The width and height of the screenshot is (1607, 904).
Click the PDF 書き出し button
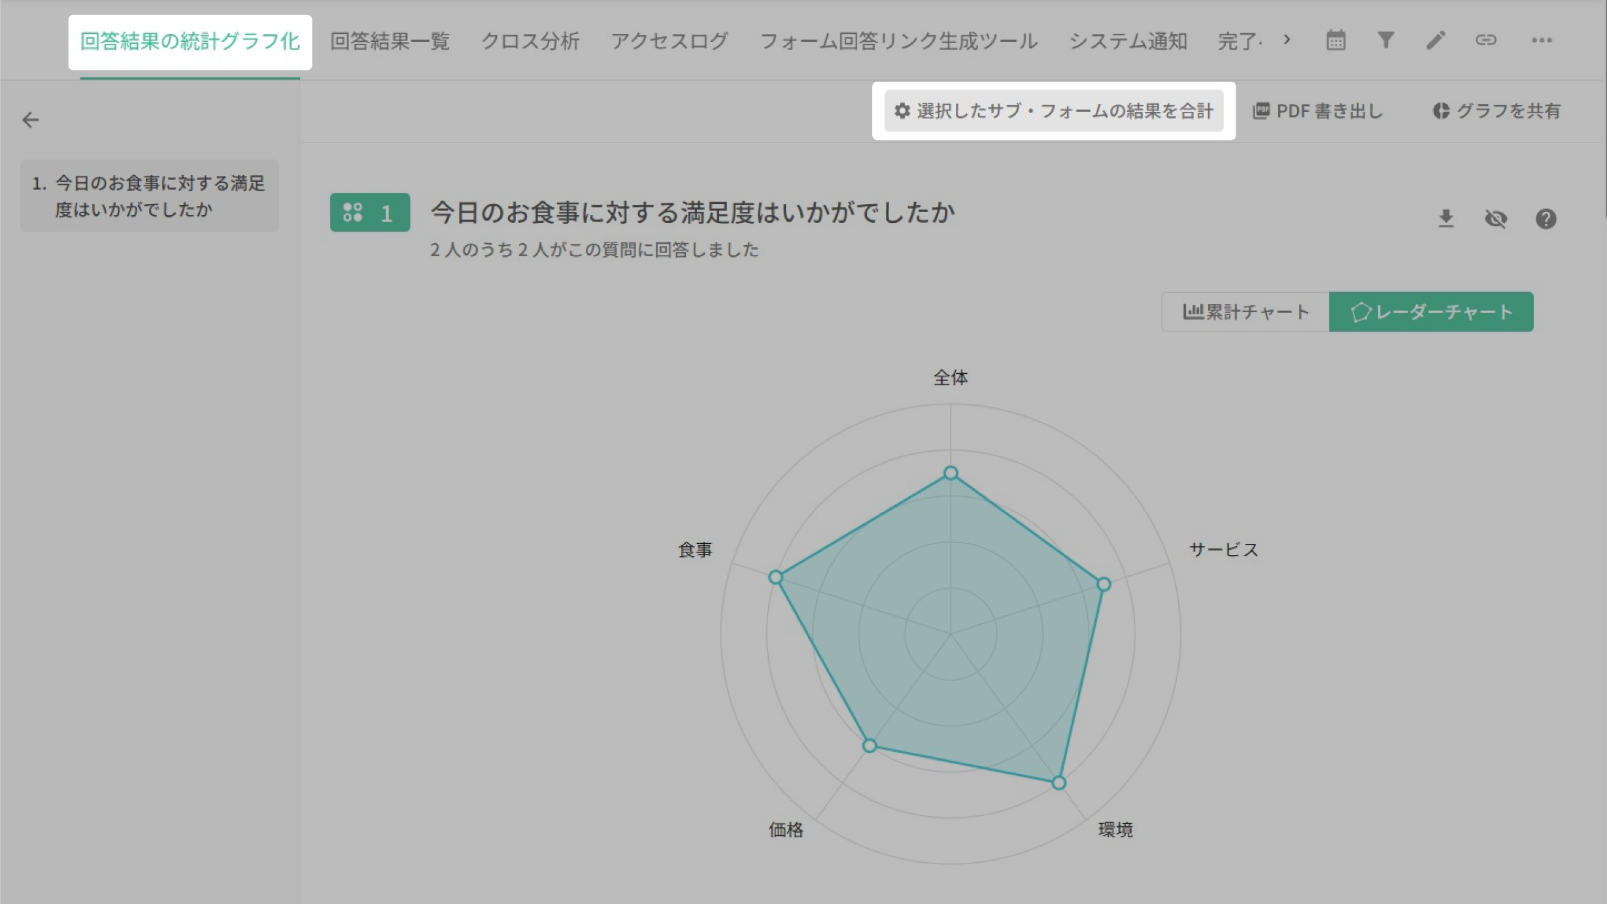tap(1318, 111)
